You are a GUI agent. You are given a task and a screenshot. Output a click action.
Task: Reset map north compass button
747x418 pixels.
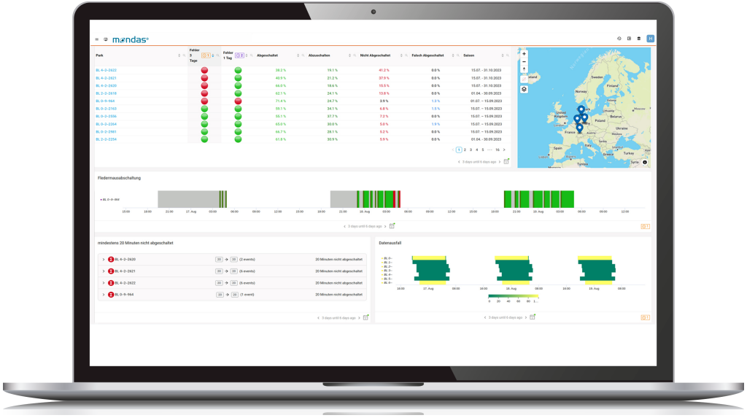[x=524, y=69]
